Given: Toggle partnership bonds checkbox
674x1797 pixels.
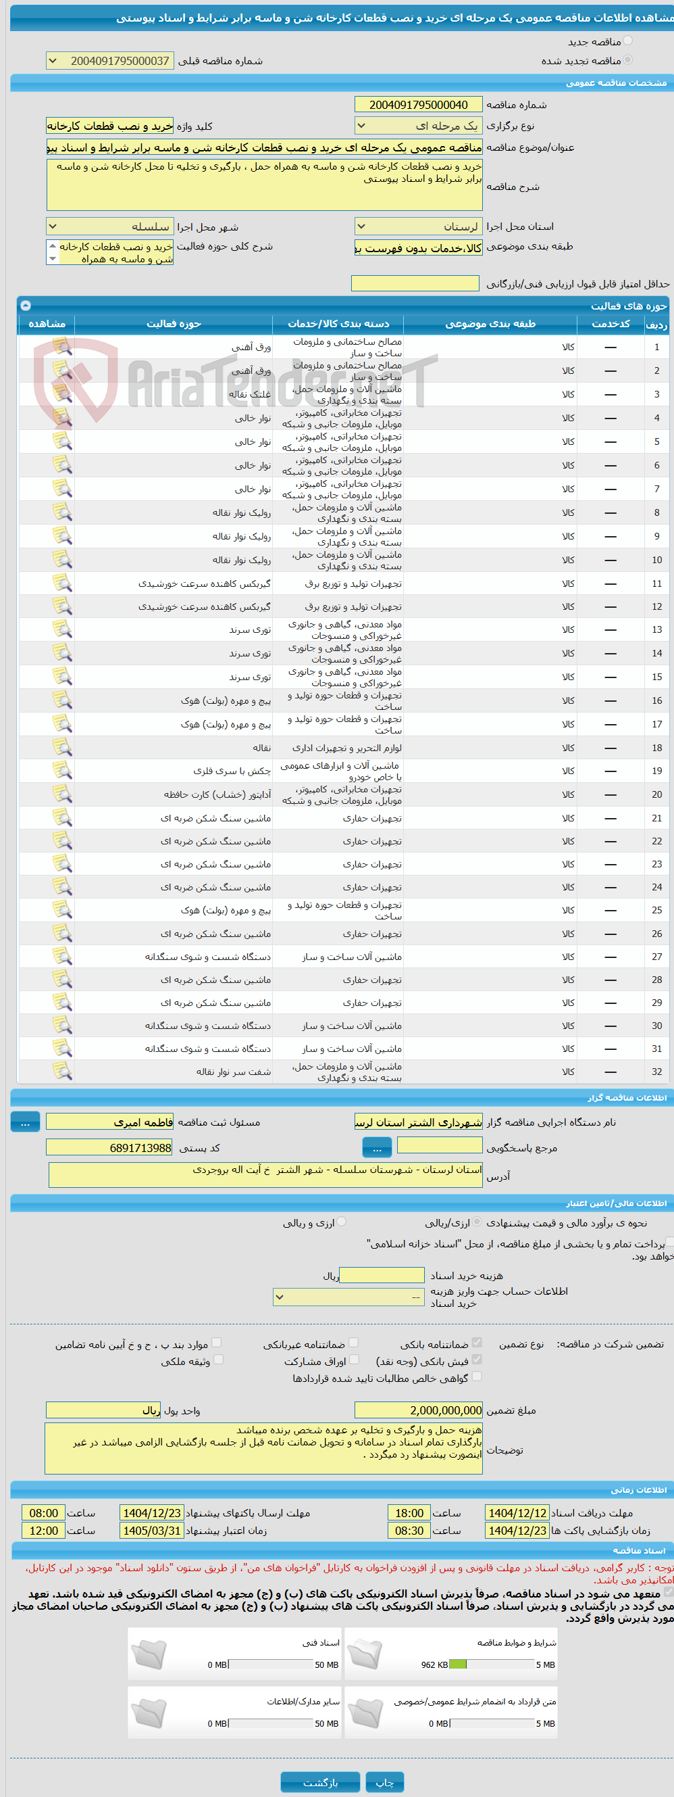Looking at the screenshot, I should pos(354,1360).
